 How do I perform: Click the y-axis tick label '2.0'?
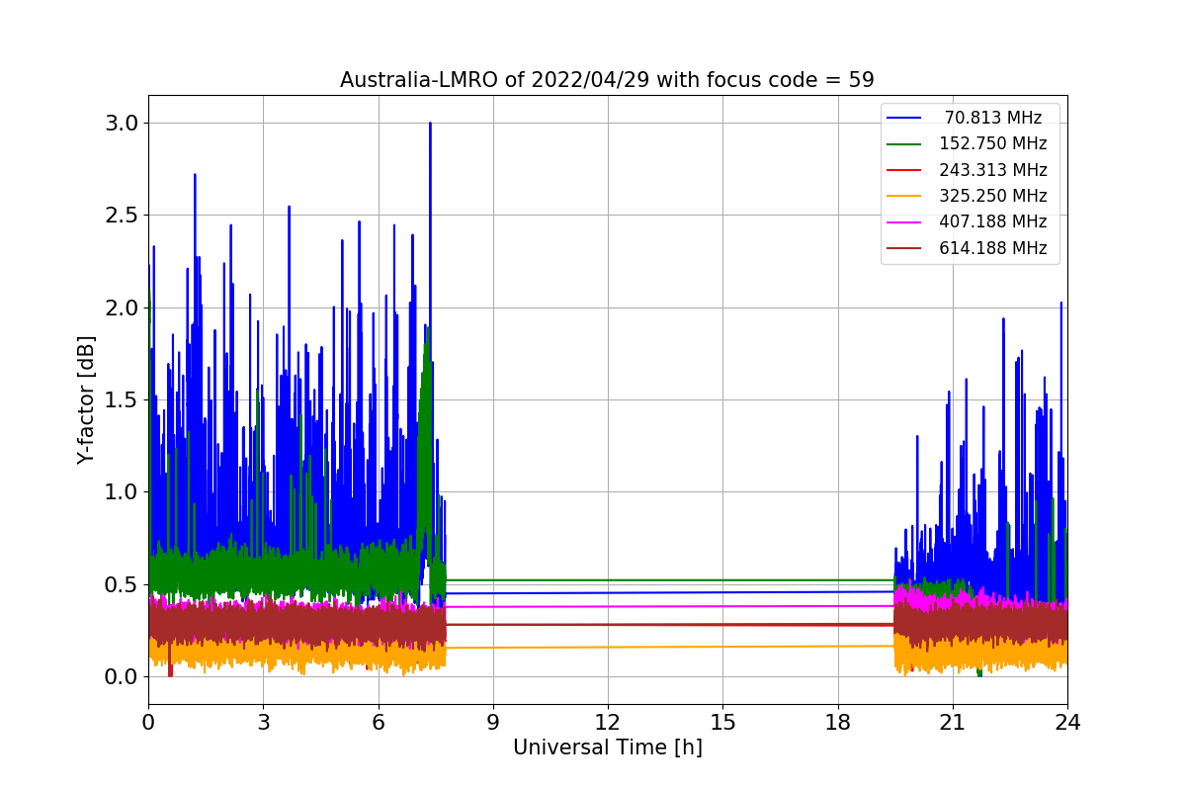click(x=122, y=308)
